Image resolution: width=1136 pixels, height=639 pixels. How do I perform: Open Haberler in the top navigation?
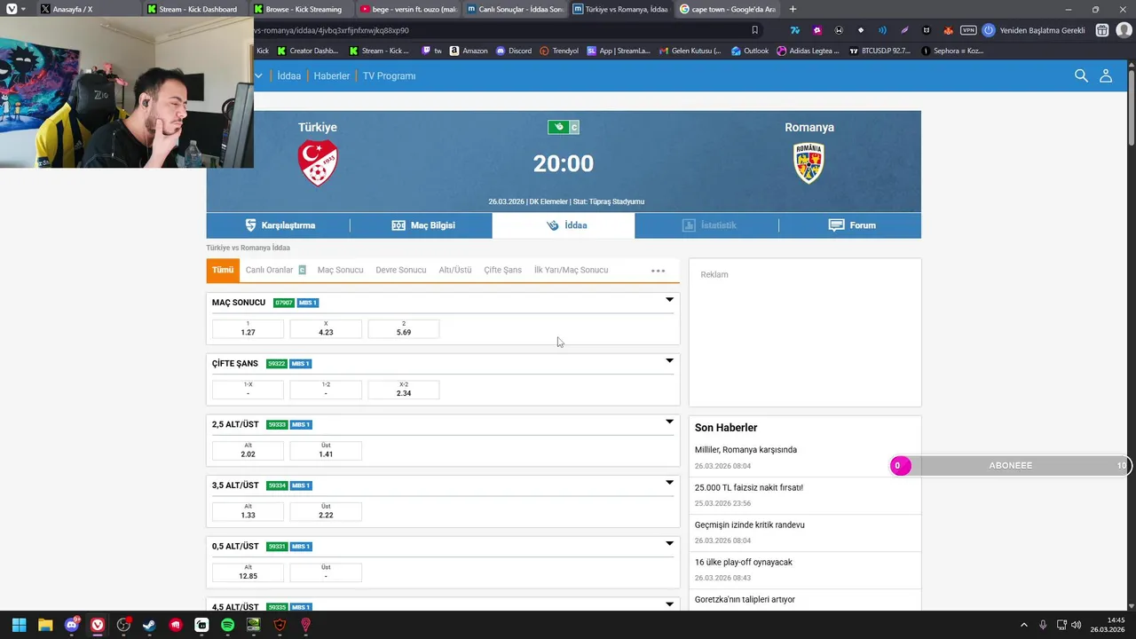[332, 76]
